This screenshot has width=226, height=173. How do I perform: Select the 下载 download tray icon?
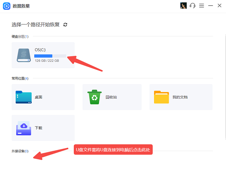coord(24,128)
